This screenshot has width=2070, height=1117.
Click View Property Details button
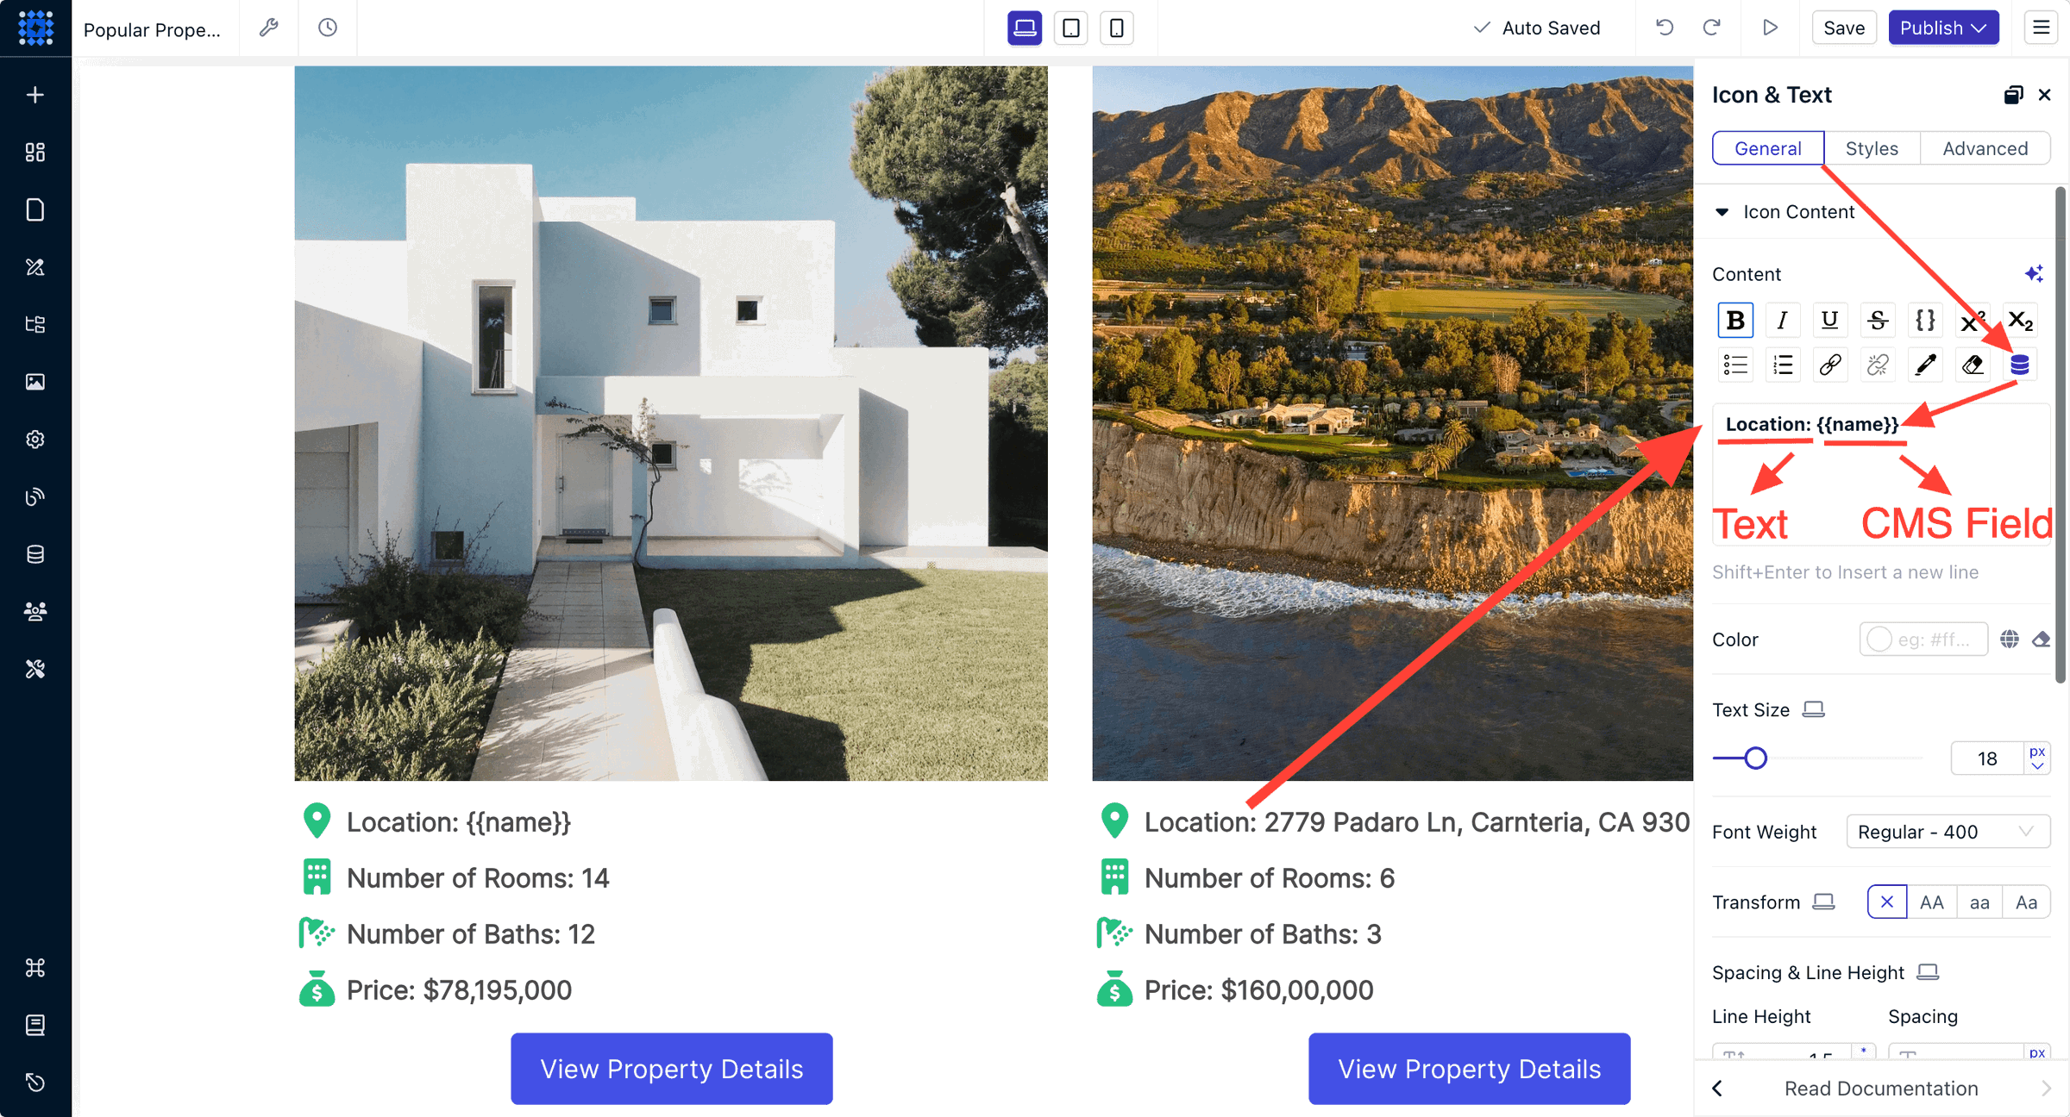[672, 1068]
